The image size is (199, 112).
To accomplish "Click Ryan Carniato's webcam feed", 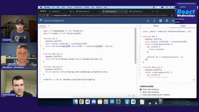I will point(19,83).
